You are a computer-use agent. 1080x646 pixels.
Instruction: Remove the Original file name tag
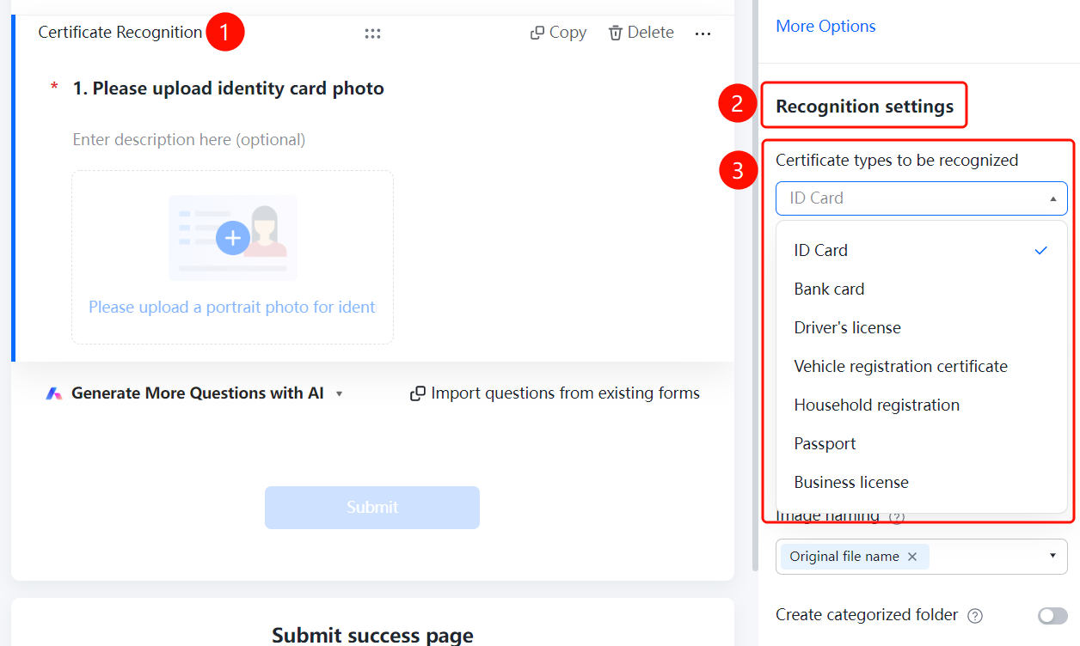tap(912, 557)
